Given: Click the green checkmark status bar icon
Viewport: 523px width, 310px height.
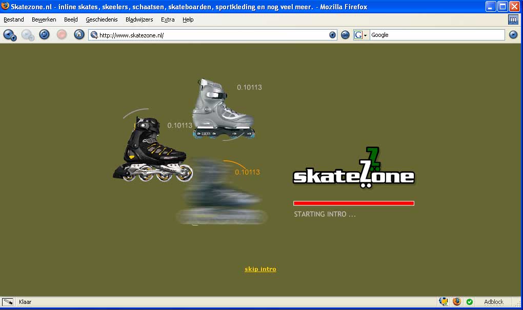Looking at the screenshot, I should click(470, 302).
